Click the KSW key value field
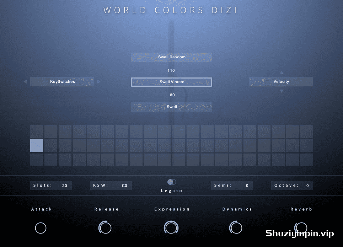Image resolution: width=343 pixels, height=247 pixels. coord(111,186)
